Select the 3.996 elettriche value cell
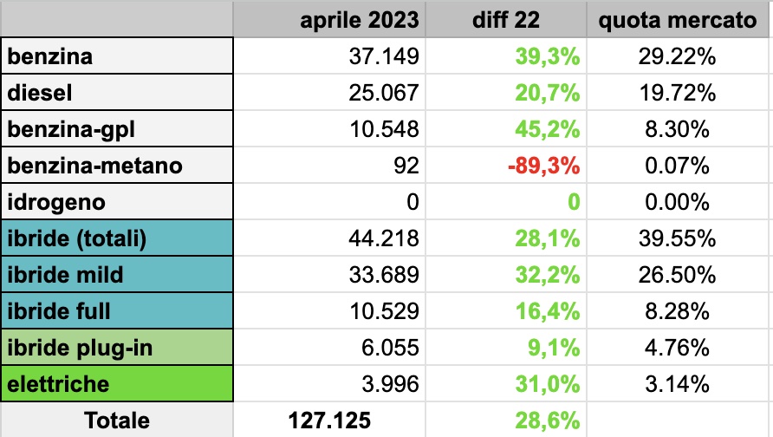This screenshot has width=773, height=437. coord(329,384)
